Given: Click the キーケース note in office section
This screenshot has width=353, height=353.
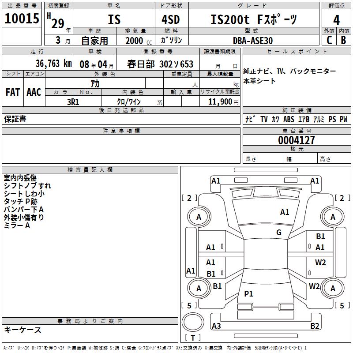Looking at the screenshot, I should pos(23,330).
